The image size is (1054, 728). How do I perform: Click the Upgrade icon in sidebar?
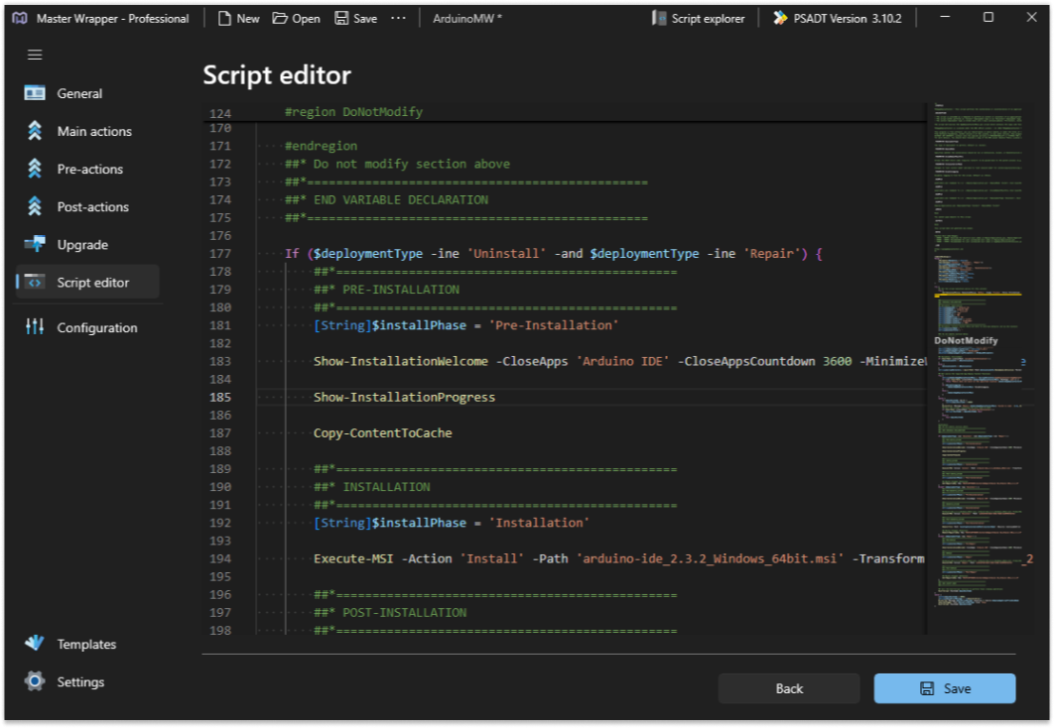click(x=35, y=244)
